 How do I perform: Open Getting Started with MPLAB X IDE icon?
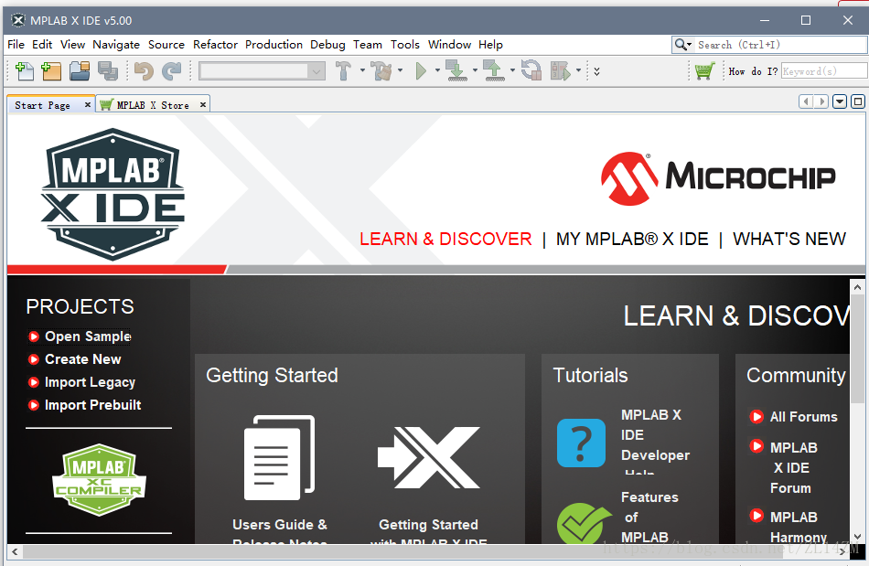428,457
